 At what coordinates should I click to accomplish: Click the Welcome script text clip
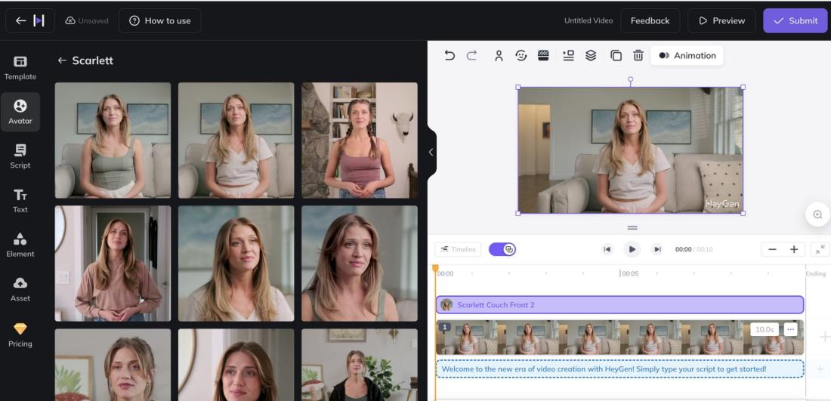click(619, 369)
